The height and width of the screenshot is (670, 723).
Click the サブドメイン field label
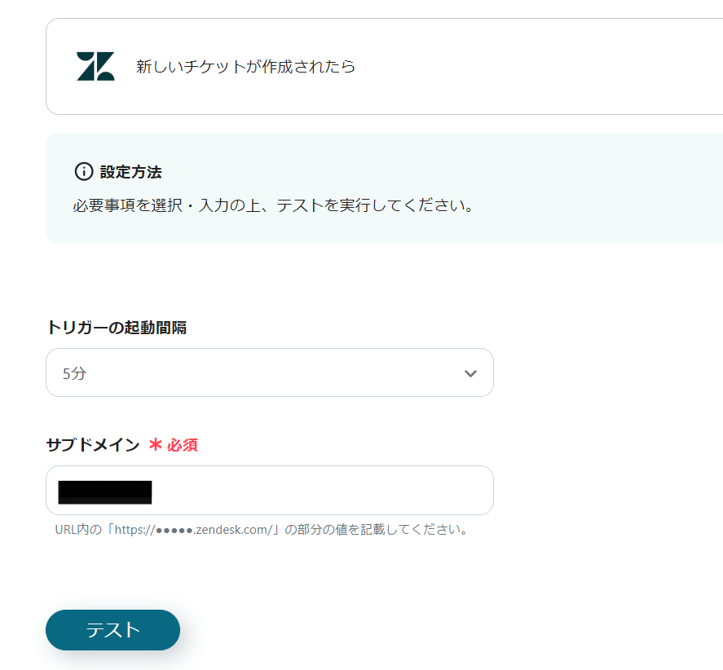coord(92,445)
